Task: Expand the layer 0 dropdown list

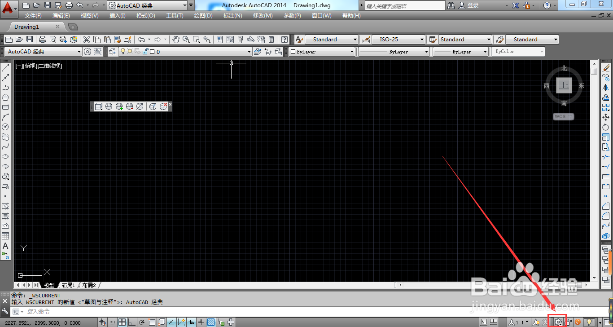Action: coord(249,52)
